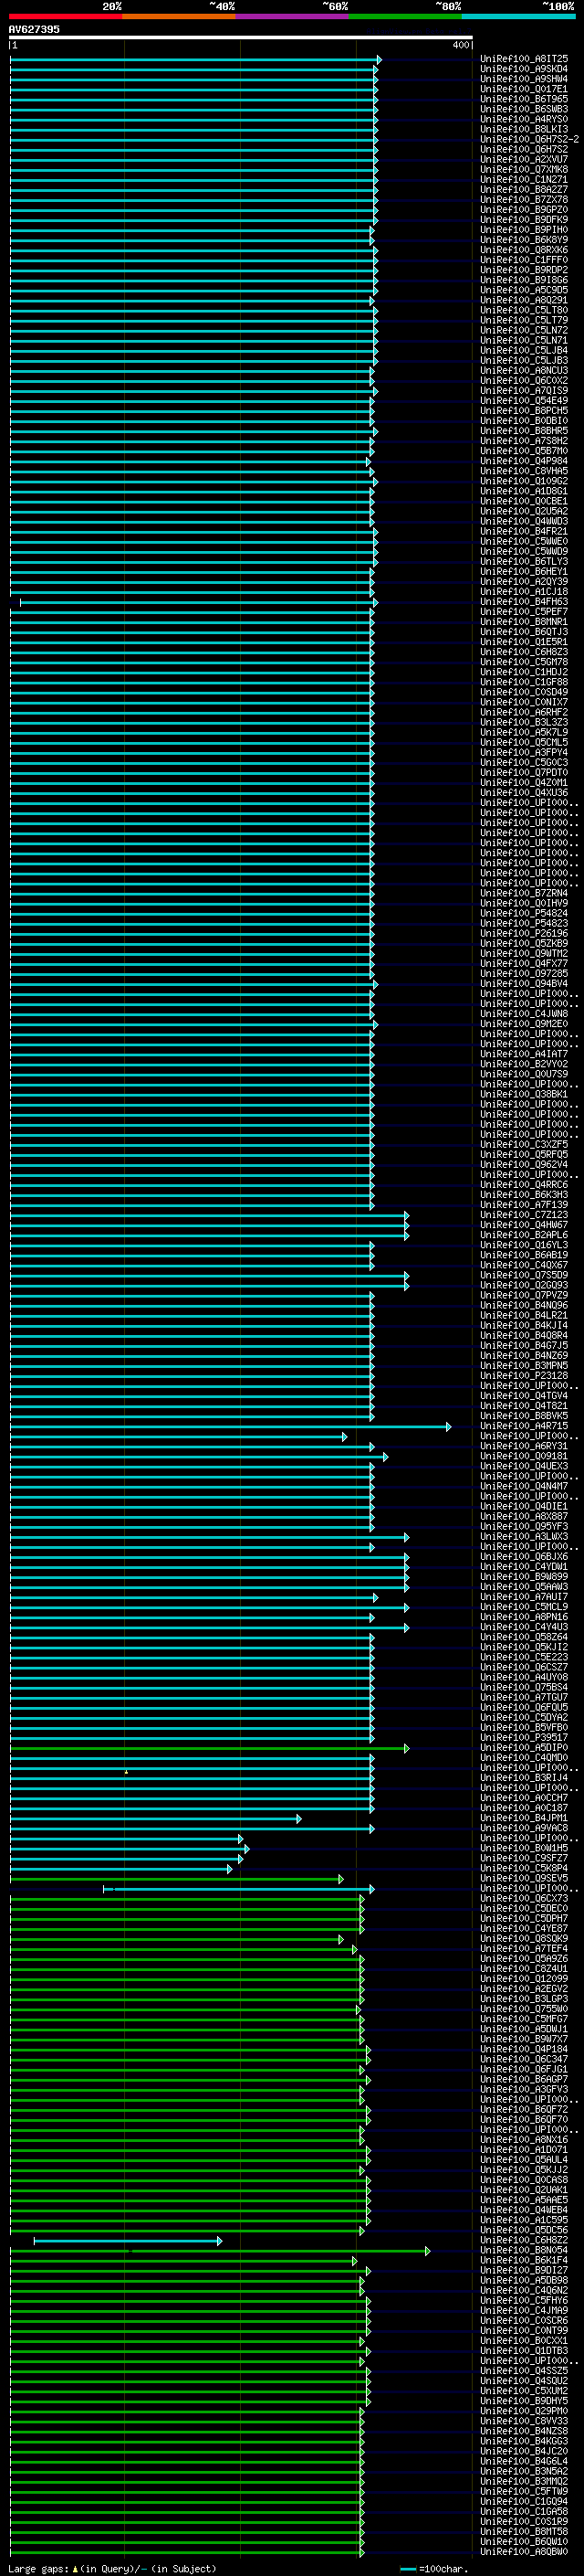Click the Large gaps legend text
Image resolution: width=584 pixels, height=2576 pixels.
coord(112,2568)
